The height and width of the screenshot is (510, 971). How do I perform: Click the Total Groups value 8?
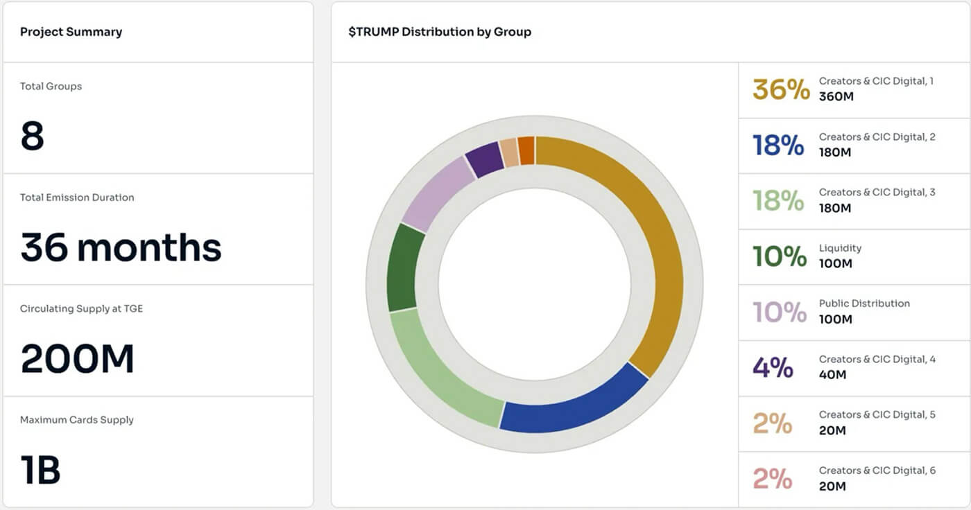point(33,136)
